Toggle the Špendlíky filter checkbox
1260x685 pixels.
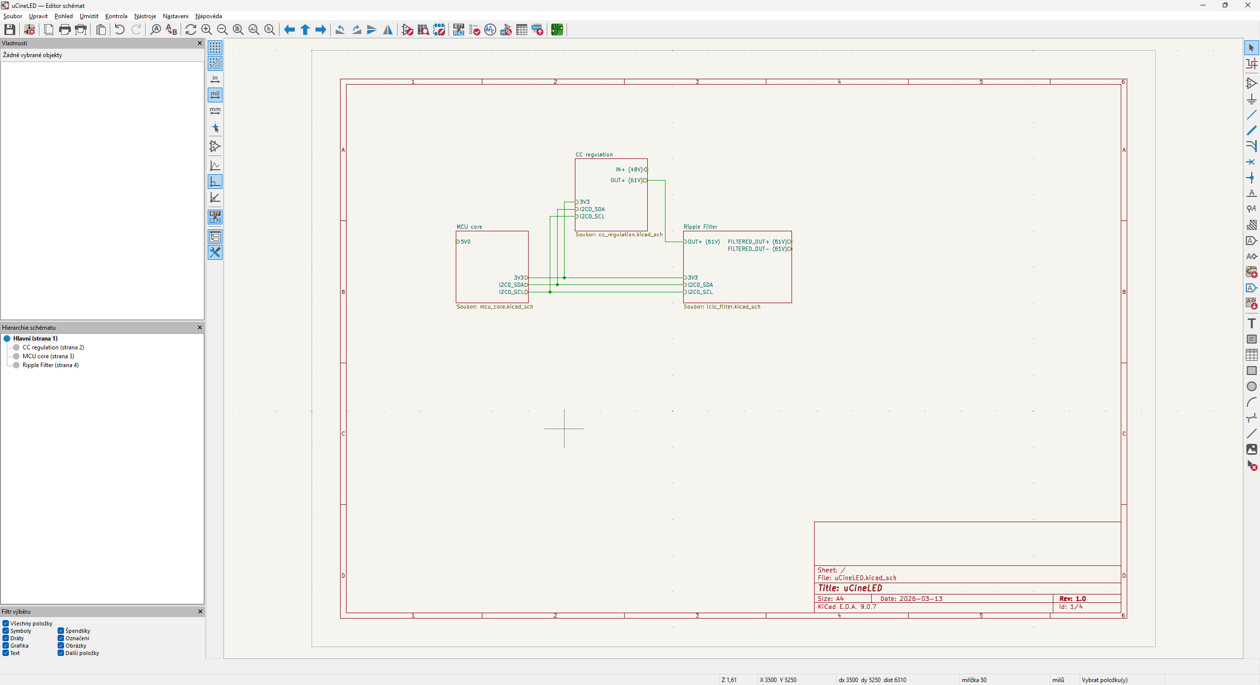coord(61,631)
